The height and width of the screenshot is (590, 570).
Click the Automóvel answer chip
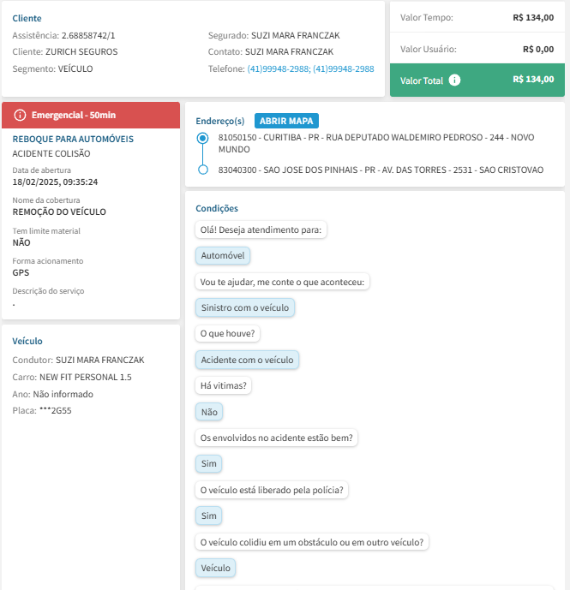(x=222, y=255)
